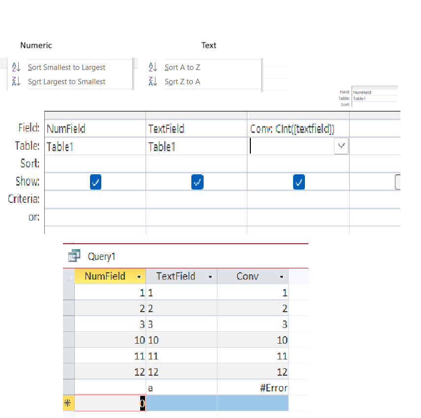Toggle the Show checkbox for the Conv column

click(x=299, y=182)
